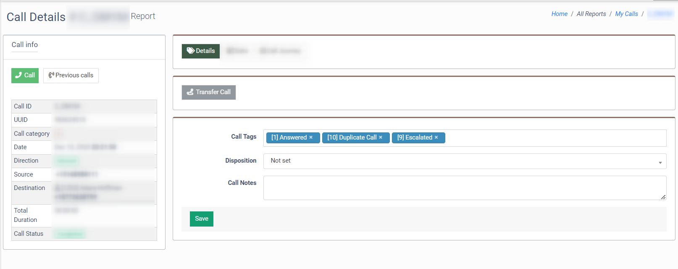Image resolution: width=678 pixels, height=269 pixels.
Task: Open the Call Journey tab
Action: click(x=280, y=51)
